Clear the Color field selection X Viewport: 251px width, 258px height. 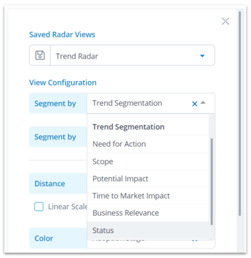(195, 240)
